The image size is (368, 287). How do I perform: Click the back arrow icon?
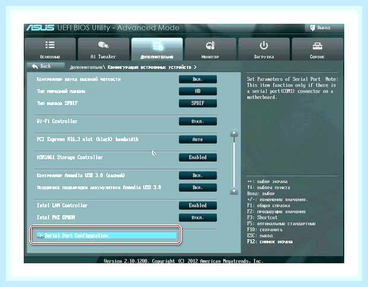[35, 66]
